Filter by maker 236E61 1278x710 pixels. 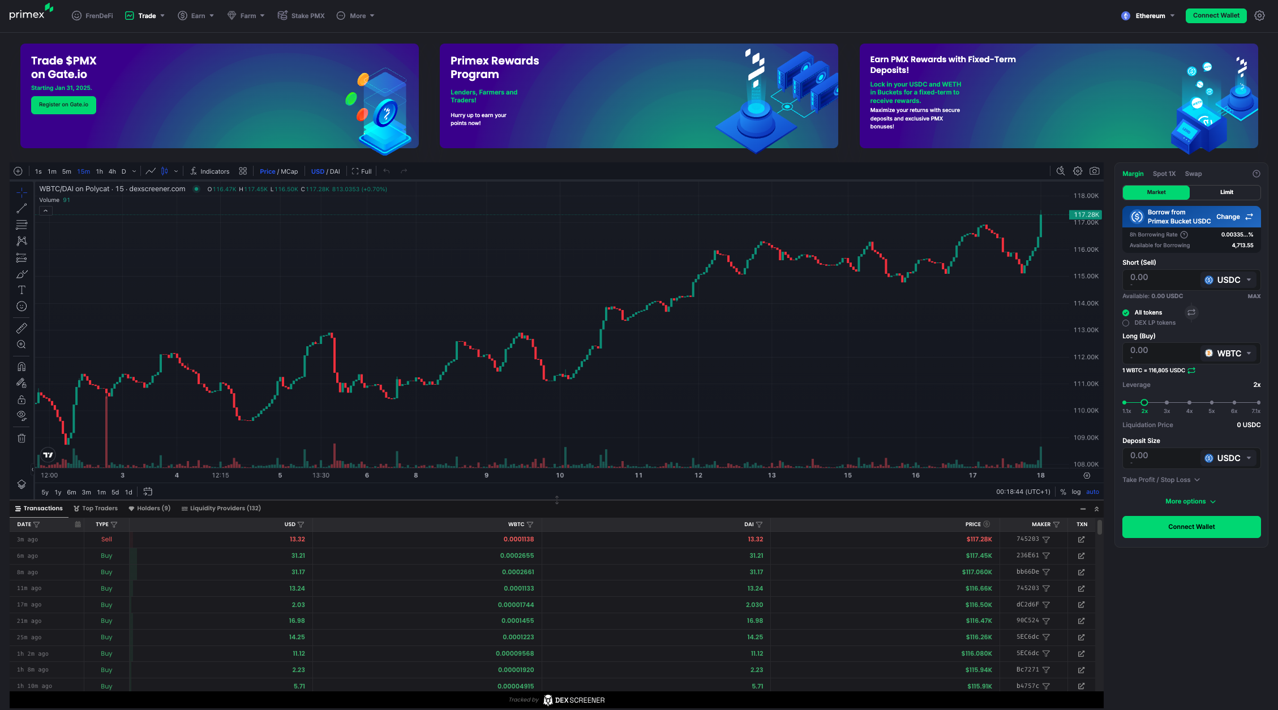point(1046,556)
